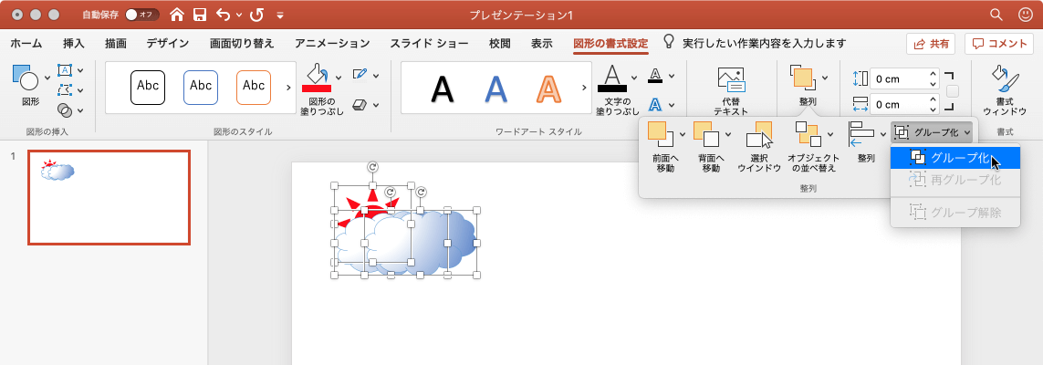Open the text fill color dropdown arrow

click(x=634, y=78)
